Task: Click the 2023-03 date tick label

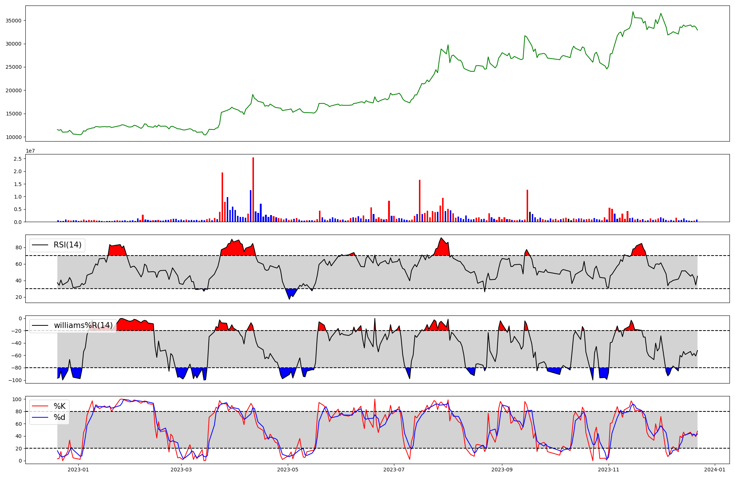Action: tap(181, 470)
